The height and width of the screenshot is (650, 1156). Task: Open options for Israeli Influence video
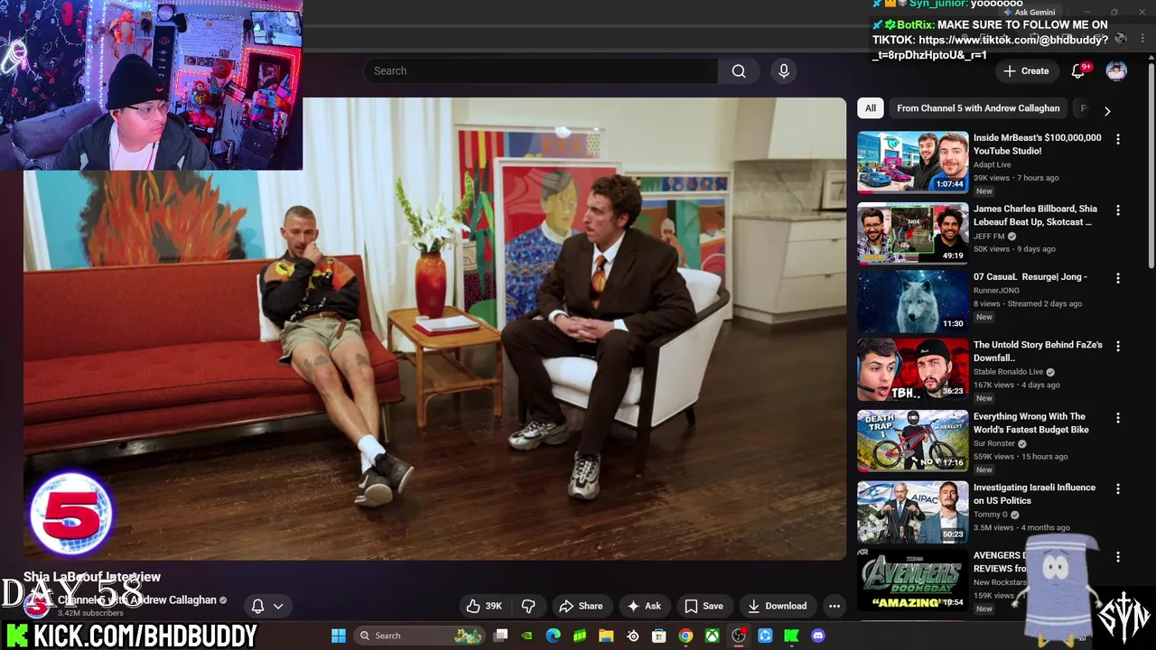click(x=1118, y=488)
